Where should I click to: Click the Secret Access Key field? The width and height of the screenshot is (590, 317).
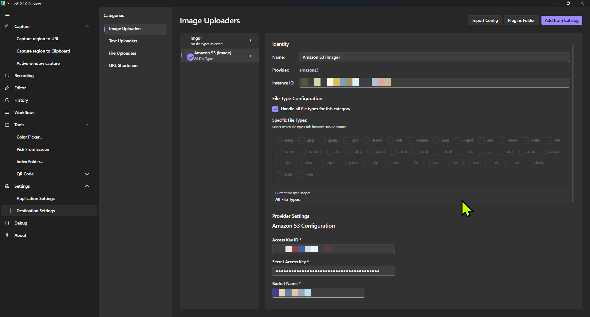(x=333, y=271)
